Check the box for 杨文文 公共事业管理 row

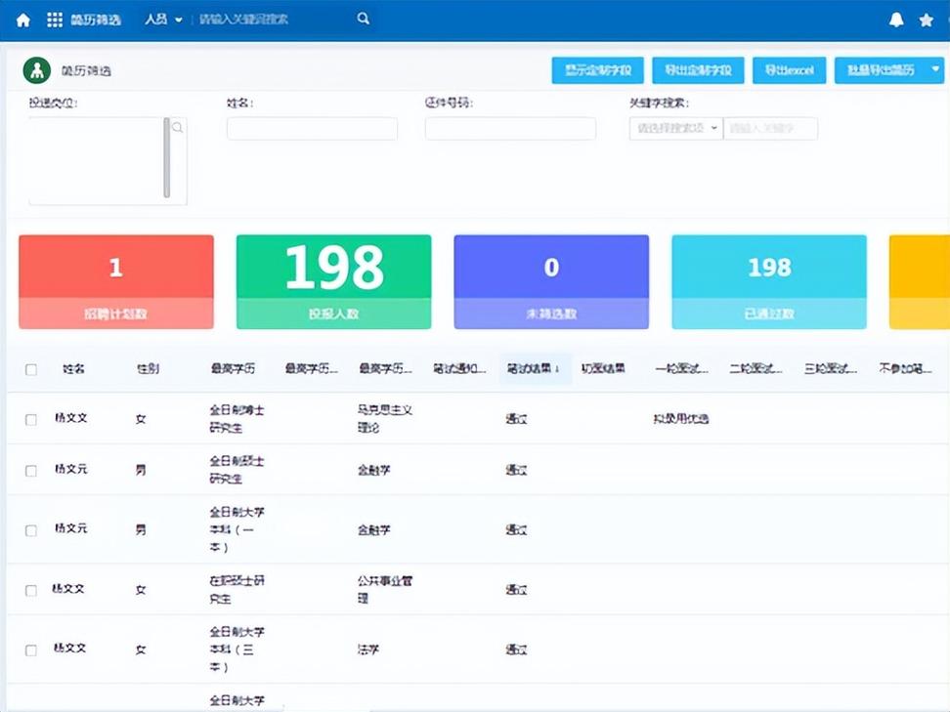31,590
